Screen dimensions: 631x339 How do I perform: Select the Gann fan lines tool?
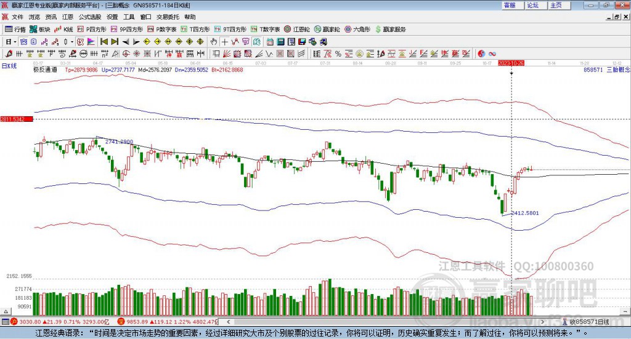click(227, 54)
